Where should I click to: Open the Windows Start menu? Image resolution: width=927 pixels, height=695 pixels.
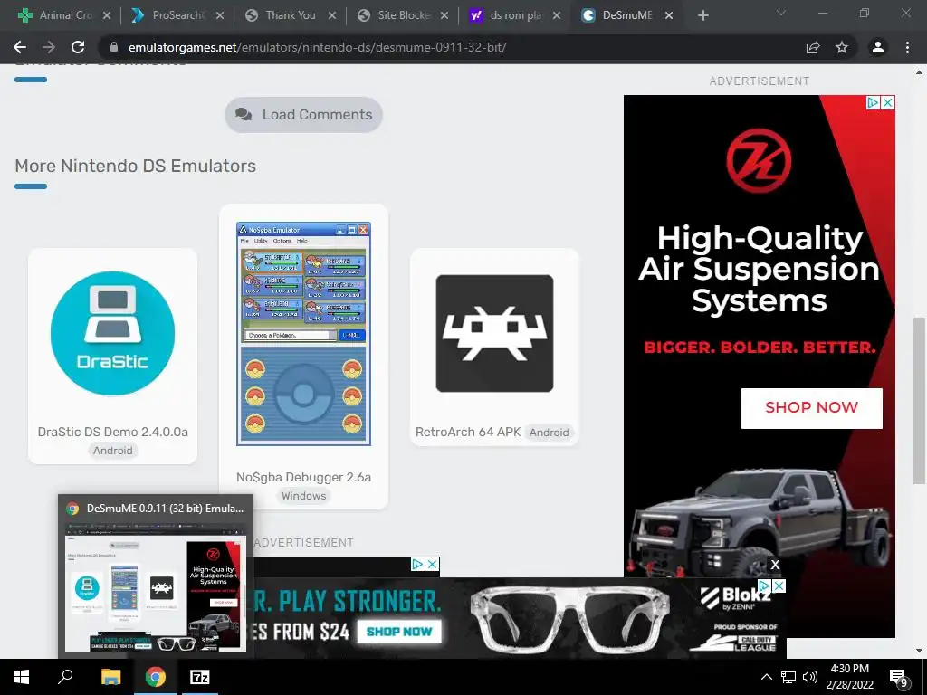click(x=22, y=677)
